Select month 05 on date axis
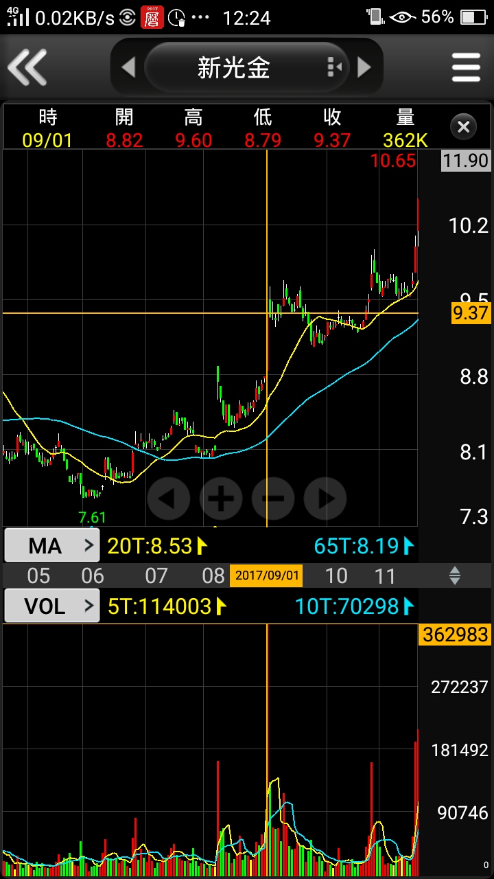Viewport: 494px width, 879px height. [x=38, y=575]
